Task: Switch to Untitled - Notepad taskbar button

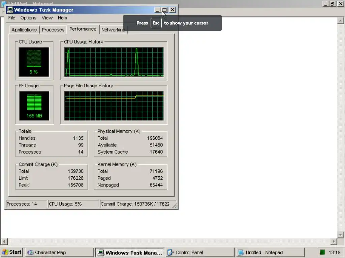Action: [x=270, y=253]
